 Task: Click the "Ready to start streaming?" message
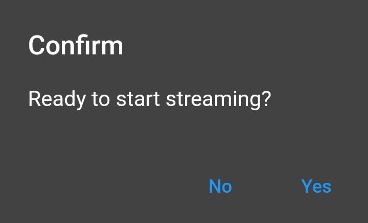pyautogui.click(x=149, y=99)
